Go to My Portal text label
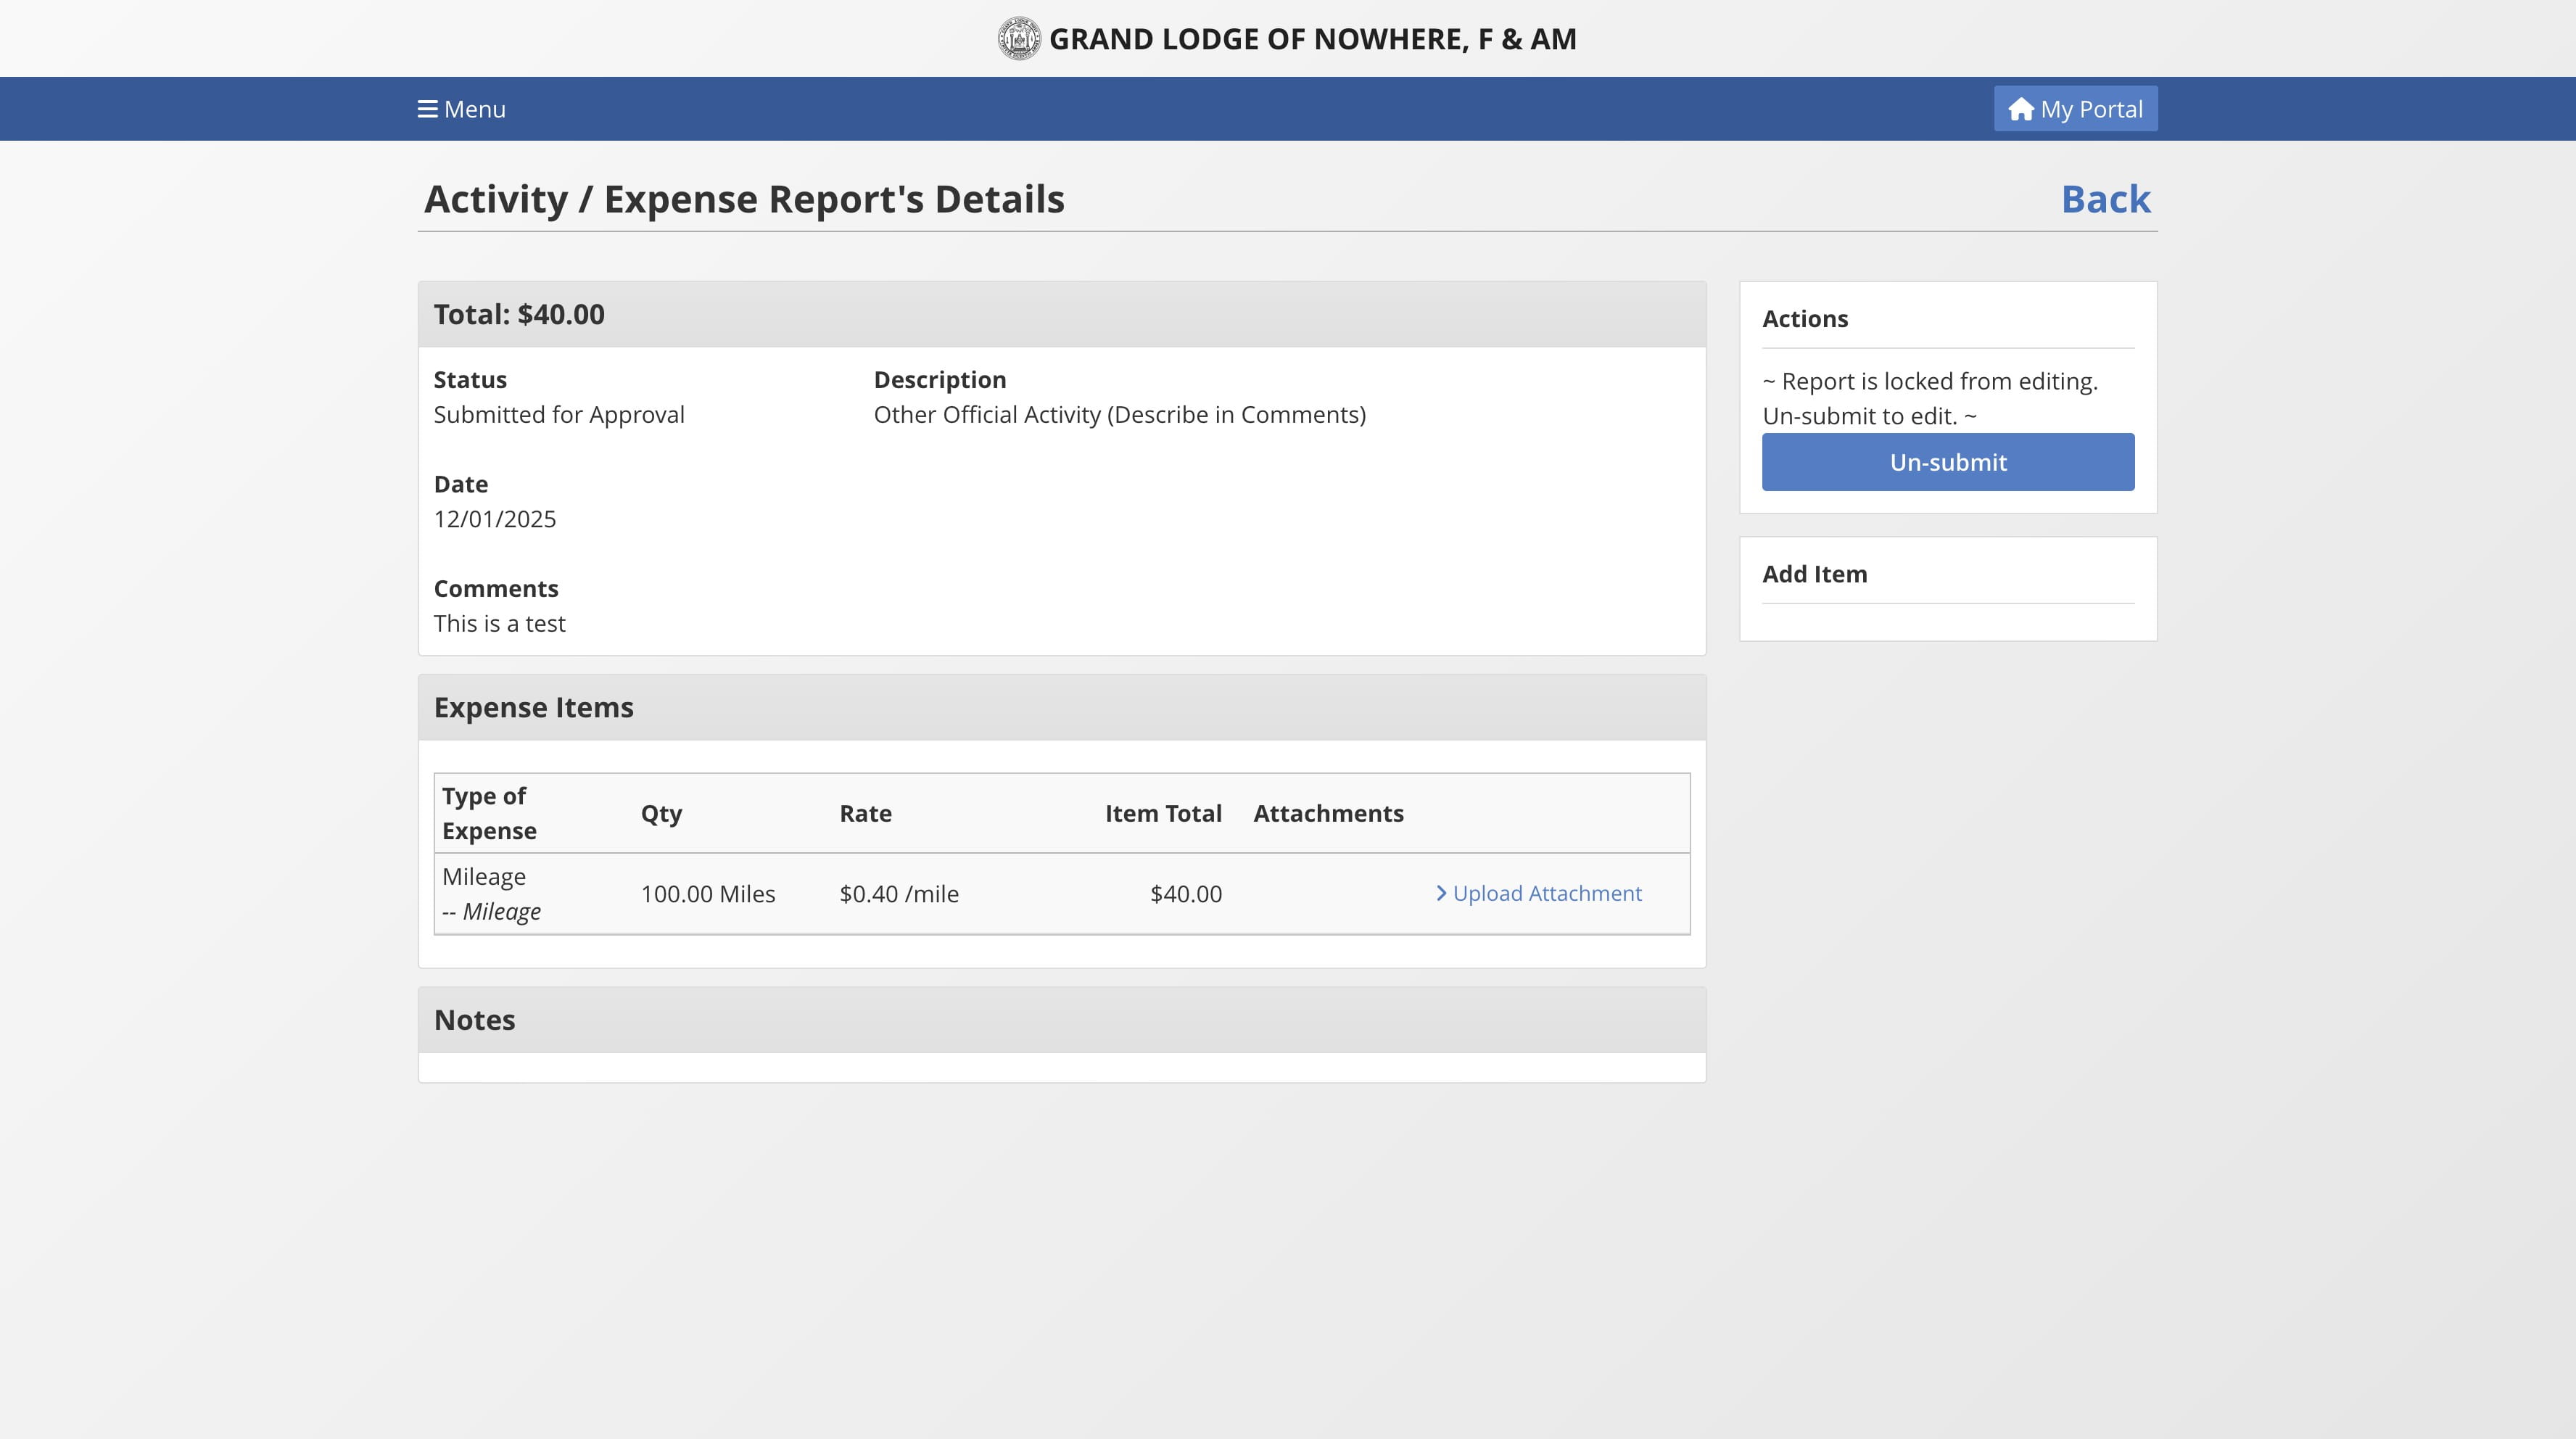Screen dimensions: 2576x1439 click(x=2092, y=109)
